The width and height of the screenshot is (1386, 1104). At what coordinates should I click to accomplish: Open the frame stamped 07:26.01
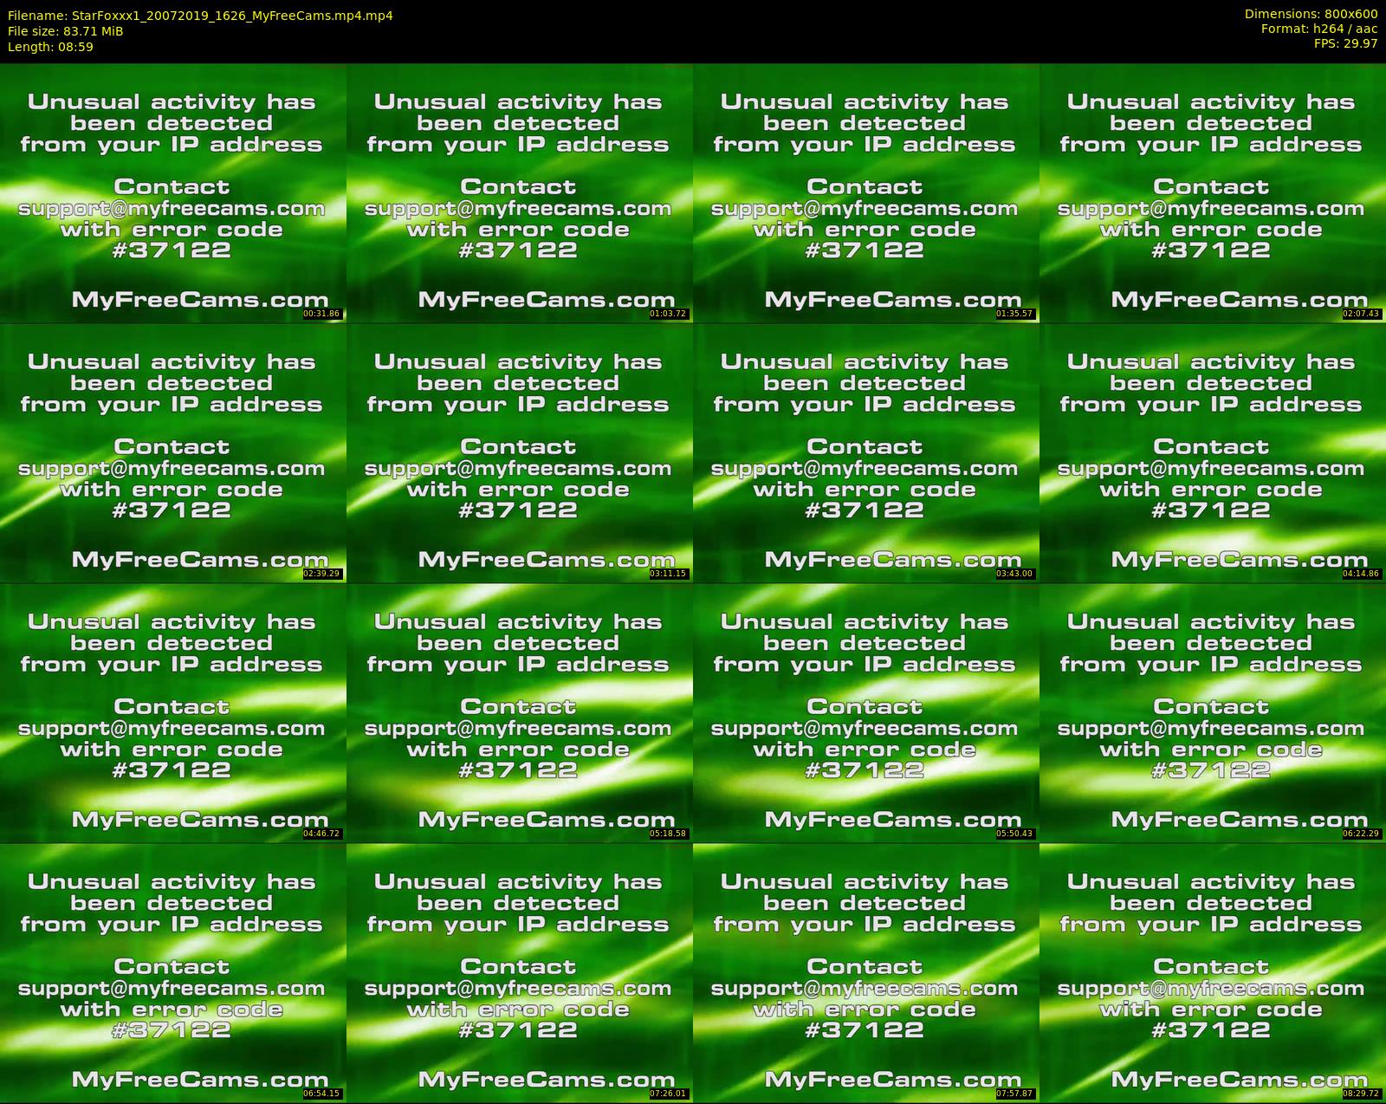pyautogui.click(x=520, y=972)
